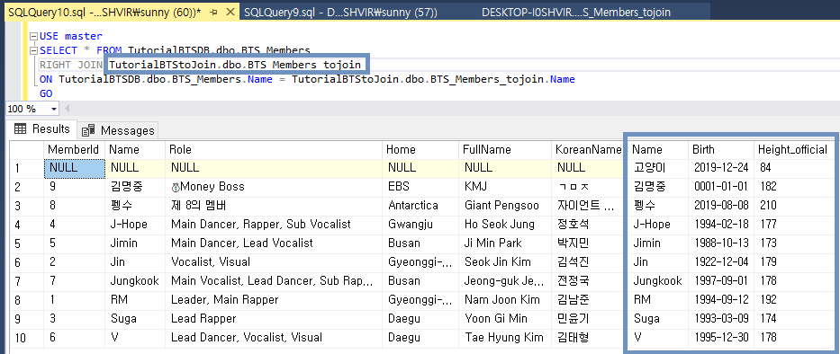Select the Birth column header

coord(720,150)
